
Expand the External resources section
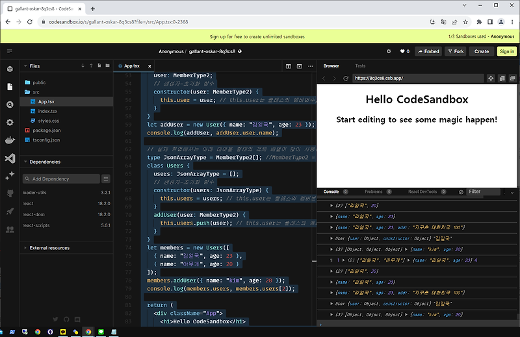click(25, 247)
